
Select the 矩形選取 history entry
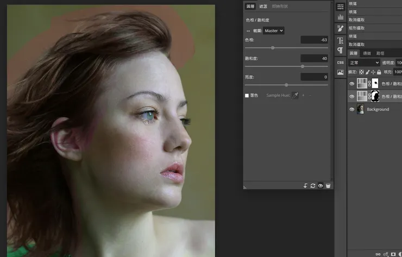pyautogui.click(x=357, y=28)
